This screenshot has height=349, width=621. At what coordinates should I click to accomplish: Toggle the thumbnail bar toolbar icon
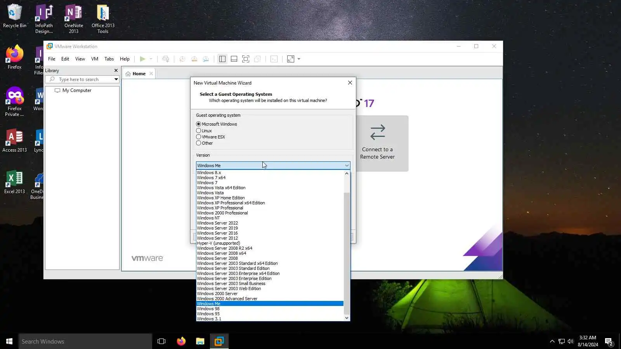click(x=234, y=59)
